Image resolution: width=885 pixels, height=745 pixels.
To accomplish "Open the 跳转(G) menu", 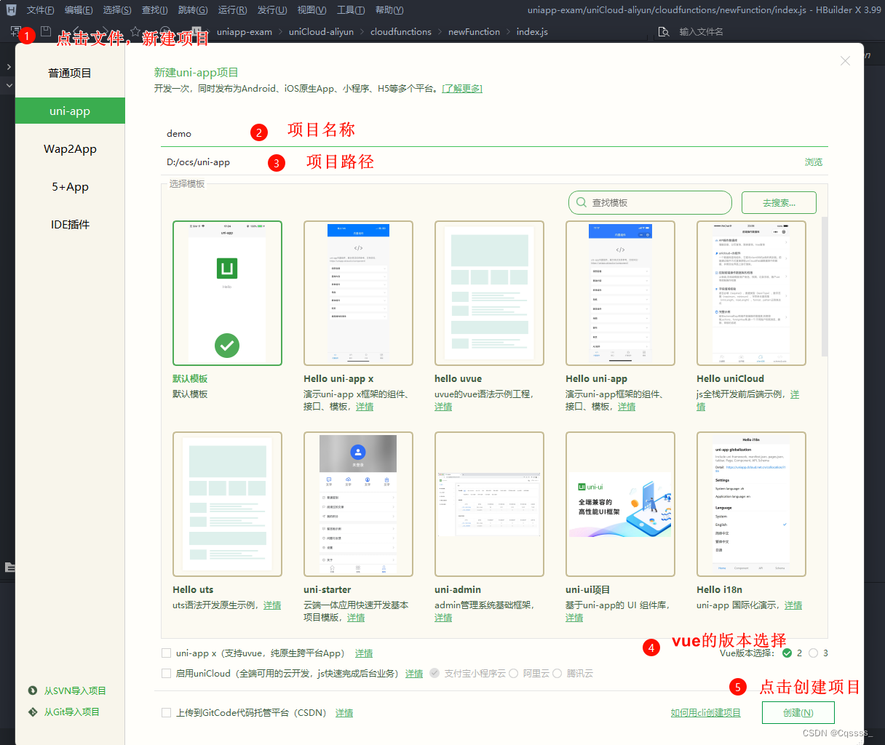I will (193, 10).
